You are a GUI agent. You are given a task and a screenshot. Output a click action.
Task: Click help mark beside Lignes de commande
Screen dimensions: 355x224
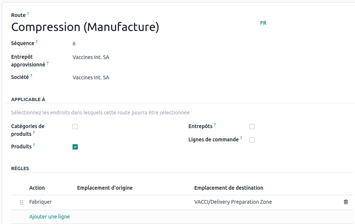point(241,138)
